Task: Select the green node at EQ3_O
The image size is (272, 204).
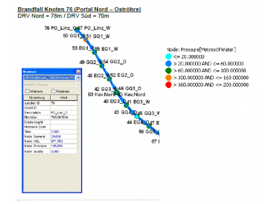Action: pyautogui.click(x=126, y=105)
